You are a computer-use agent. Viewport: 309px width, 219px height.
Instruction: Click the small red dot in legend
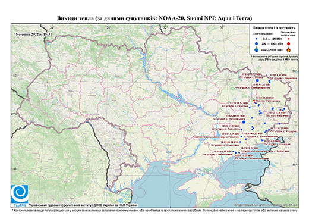click(x=288, y=39)
